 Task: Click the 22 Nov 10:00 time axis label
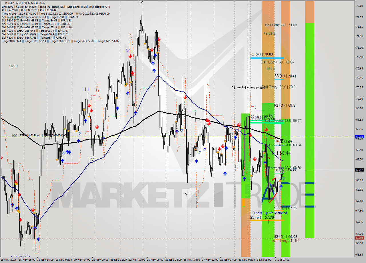pyautogui.click(x=137, y=260)
